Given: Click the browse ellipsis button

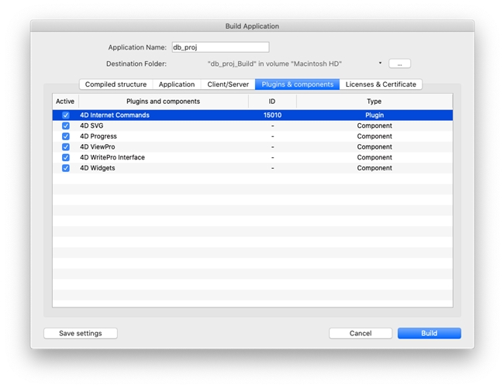Looking at the screenshot, I should pyautogui.click(x=399, y=64).
